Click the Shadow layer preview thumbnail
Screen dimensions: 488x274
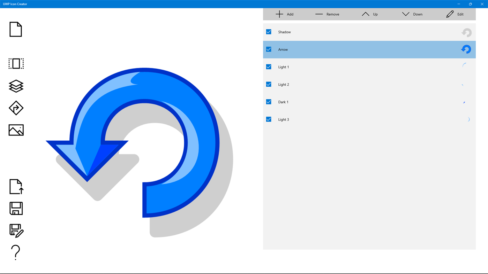click(x=466, y=32)
